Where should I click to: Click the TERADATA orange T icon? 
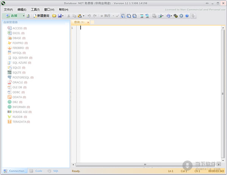click(9, 122)
